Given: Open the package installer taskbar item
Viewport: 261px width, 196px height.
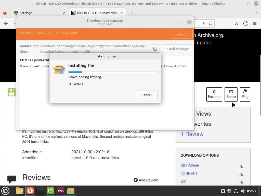Looking at the screenshot, I should coord(71,191).
